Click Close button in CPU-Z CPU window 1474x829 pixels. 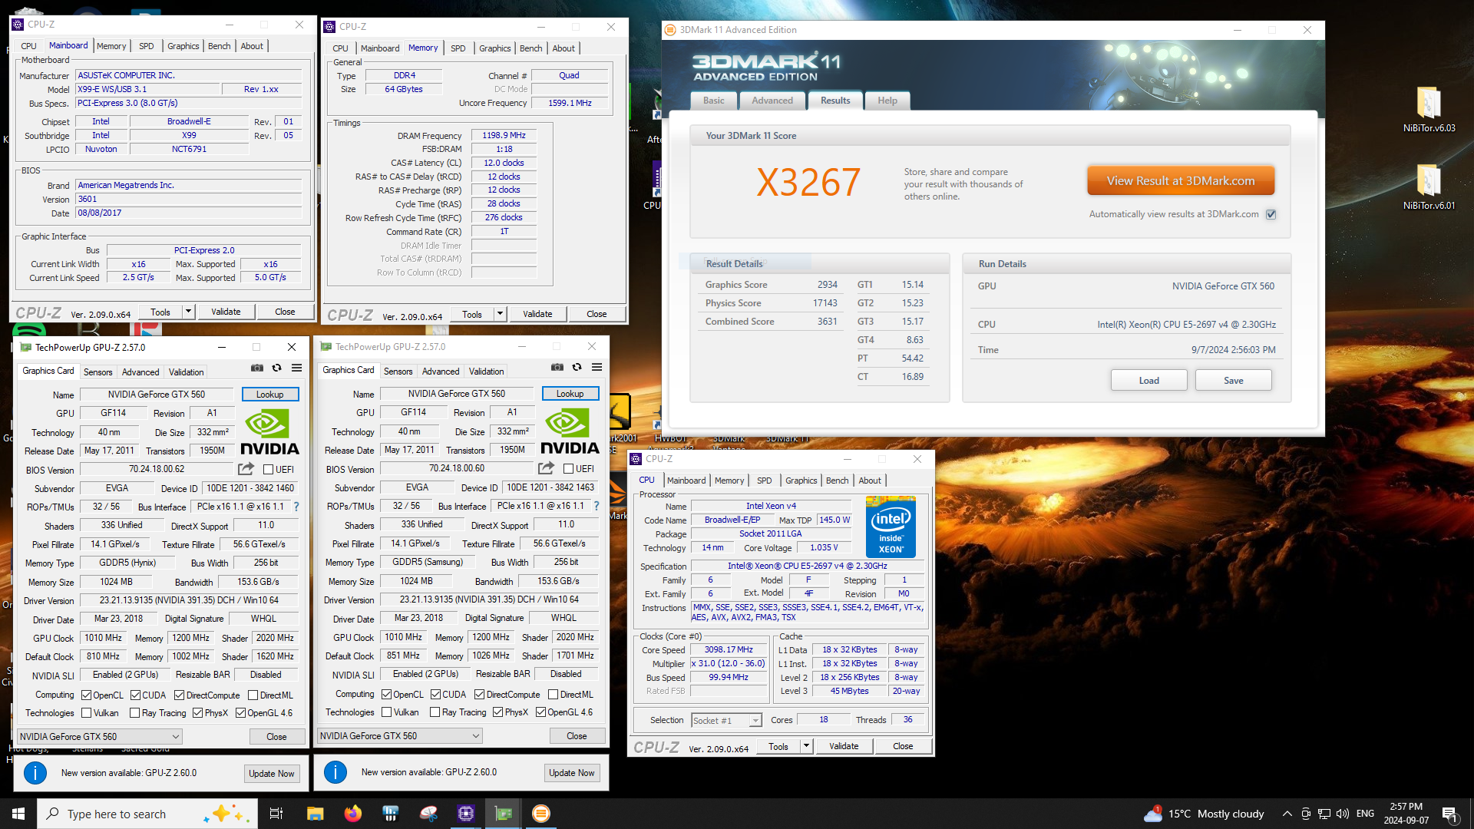pos(903,746)
